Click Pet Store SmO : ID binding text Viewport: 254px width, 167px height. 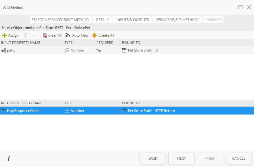[143, 50]
